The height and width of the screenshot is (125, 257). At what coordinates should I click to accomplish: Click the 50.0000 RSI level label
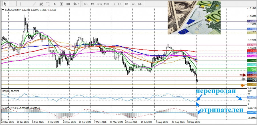click(252, 97)
